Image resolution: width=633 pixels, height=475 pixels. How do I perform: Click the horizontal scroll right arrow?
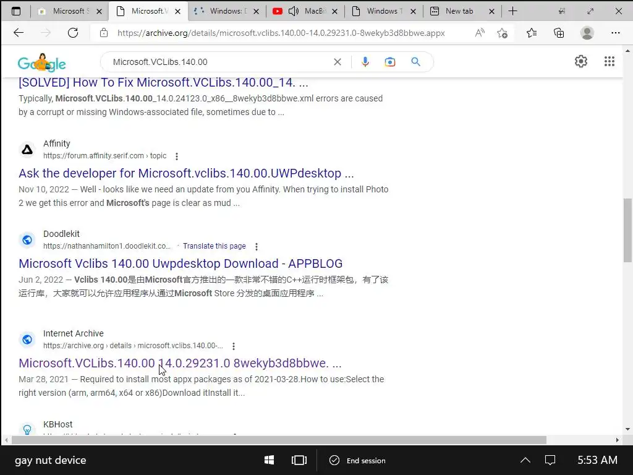[618, 440]
